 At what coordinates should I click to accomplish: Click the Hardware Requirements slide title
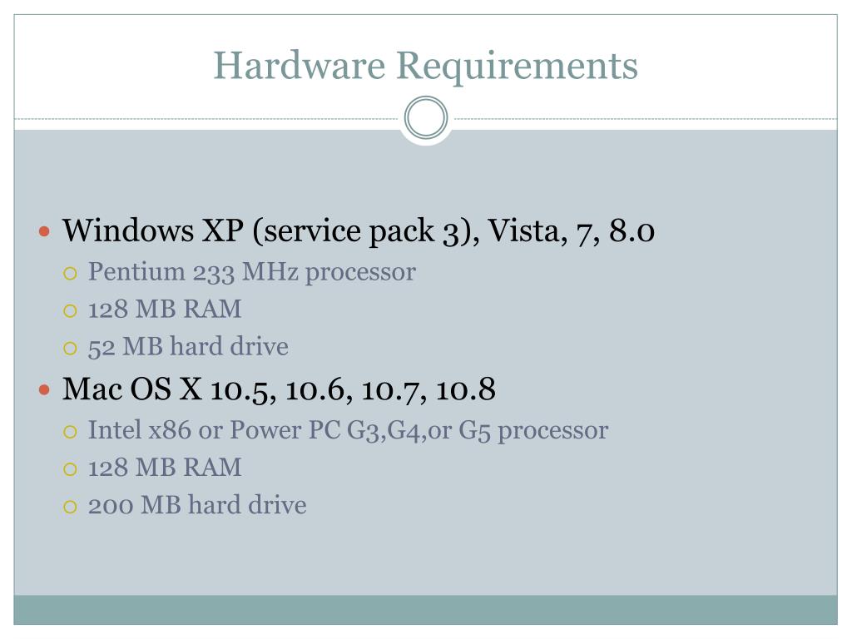point(425,65)
